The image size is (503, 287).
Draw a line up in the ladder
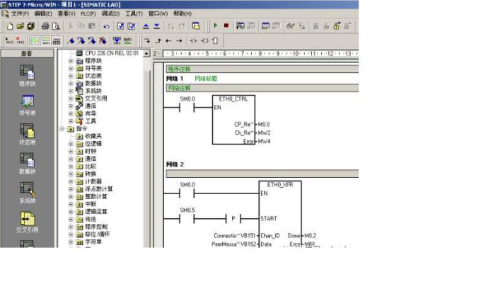point(158,41)
